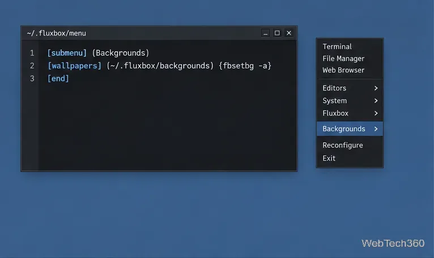Click the (Backgrounds) text on line 1
The height and width of the screenshot is (258, 434).
coord(121,53)
